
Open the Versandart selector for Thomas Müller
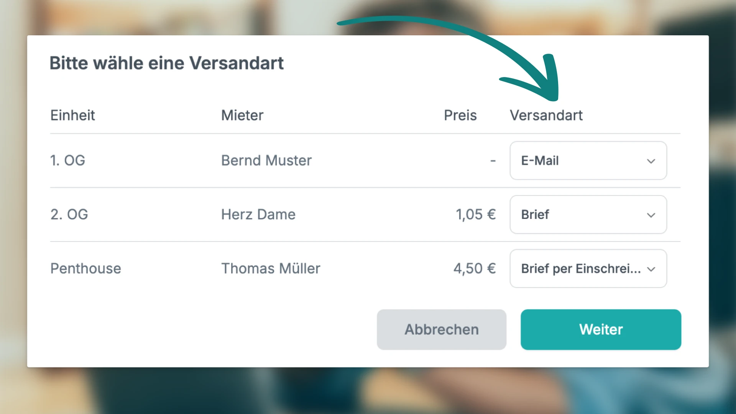(588, 269)
